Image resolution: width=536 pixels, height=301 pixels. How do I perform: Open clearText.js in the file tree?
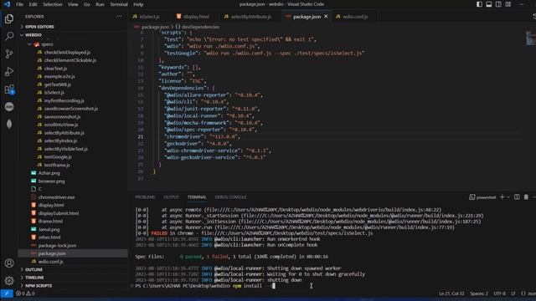[x=55, y=69]
